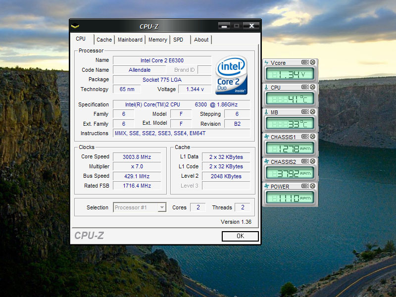This screenshot has height=297, width=396.
Task: Open settings icon on CHASSIS1 widget
Action: click(x=305, y=137)
